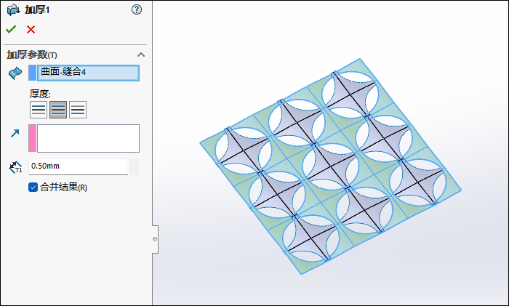Toggle the 合并结果 checkbox

(33, 188)
